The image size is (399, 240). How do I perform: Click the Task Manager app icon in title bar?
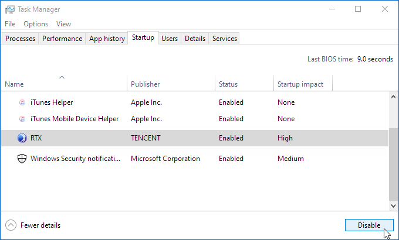(9, 9)
